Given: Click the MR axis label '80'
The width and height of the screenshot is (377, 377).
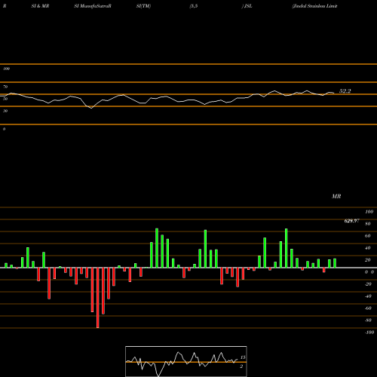Looking at the screenshot, I should coord(368,224).
